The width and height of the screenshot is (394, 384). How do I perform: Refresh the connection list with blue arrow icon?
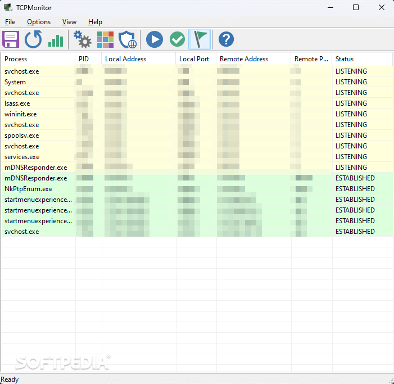tap(33, 39)
